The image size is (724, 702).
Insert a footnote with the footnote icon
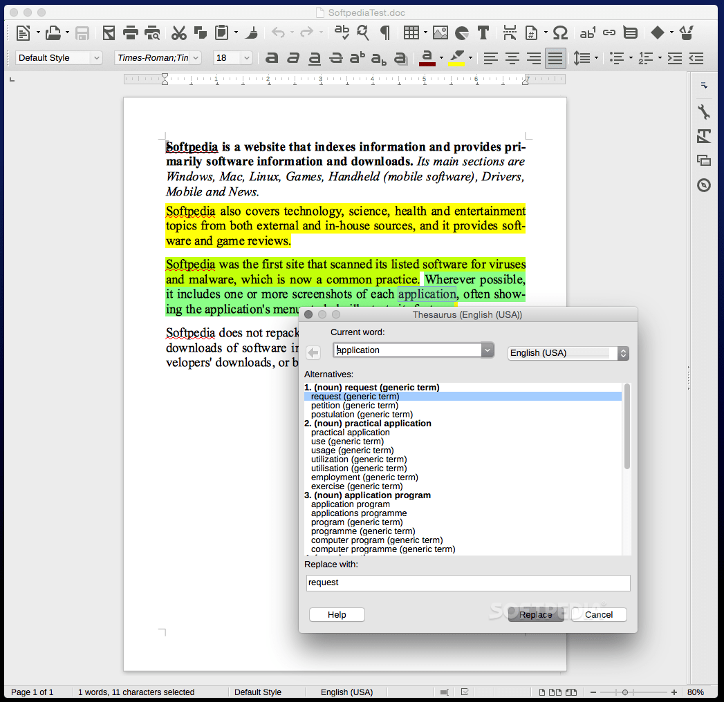588,32
